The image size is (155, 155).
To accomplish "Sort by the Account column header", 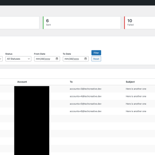I will pos(22,82).
